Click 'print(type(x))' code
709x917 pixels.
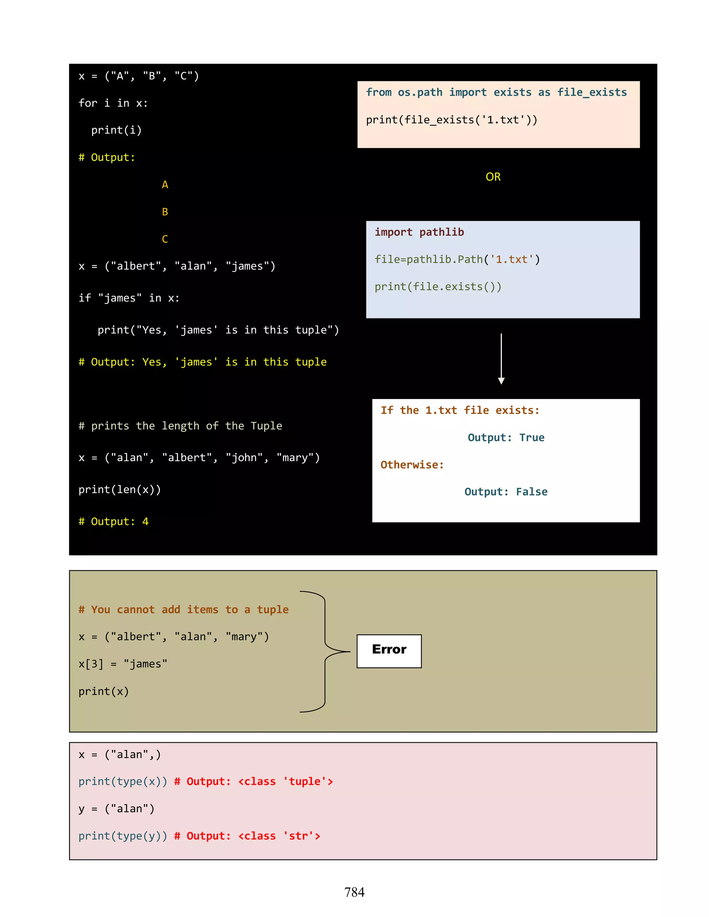point(123,781)
